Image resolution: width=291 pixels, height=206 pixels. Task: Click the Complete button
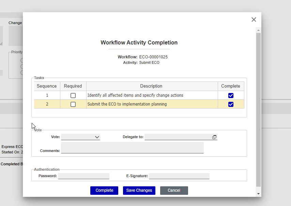pos(104,190)
